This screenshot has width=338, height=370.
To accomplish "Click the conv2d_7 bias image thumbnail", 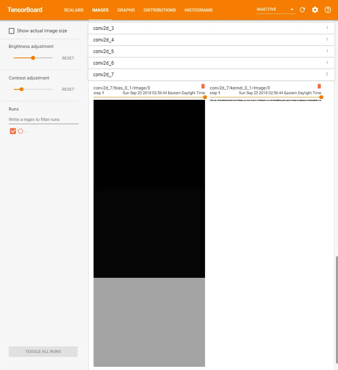I will tap(149, 233).
